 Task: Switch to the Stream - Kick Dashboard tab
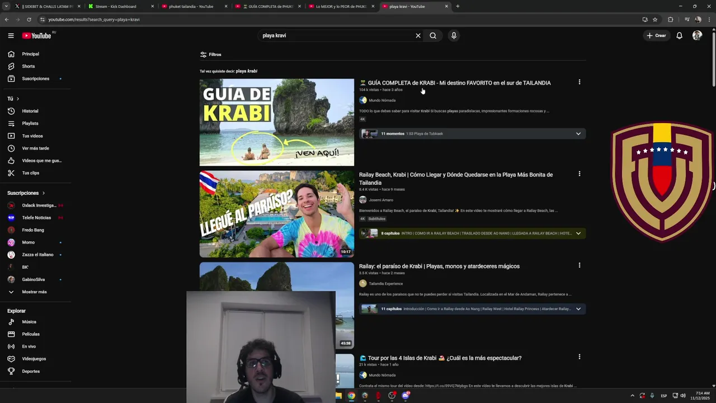120,6
